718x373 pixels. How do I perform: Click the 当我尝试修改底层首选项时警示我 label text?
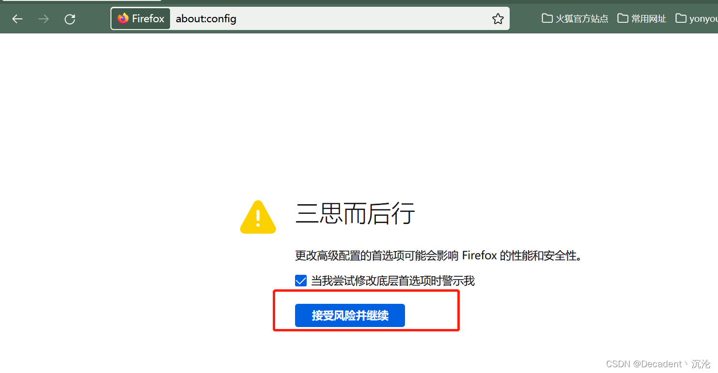pos(393,281)
